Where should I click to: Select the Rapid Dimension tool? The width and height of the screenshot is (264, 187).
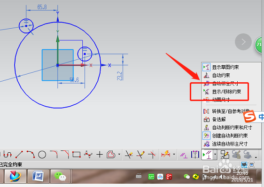click(166, 154)
